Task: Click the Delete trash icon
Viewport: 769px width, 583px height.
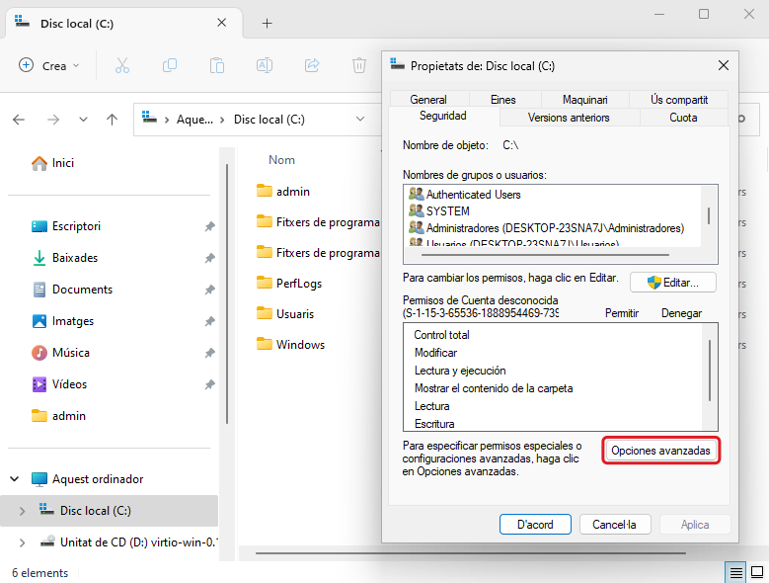Action: pyautogui.click(x=359, y=65)
